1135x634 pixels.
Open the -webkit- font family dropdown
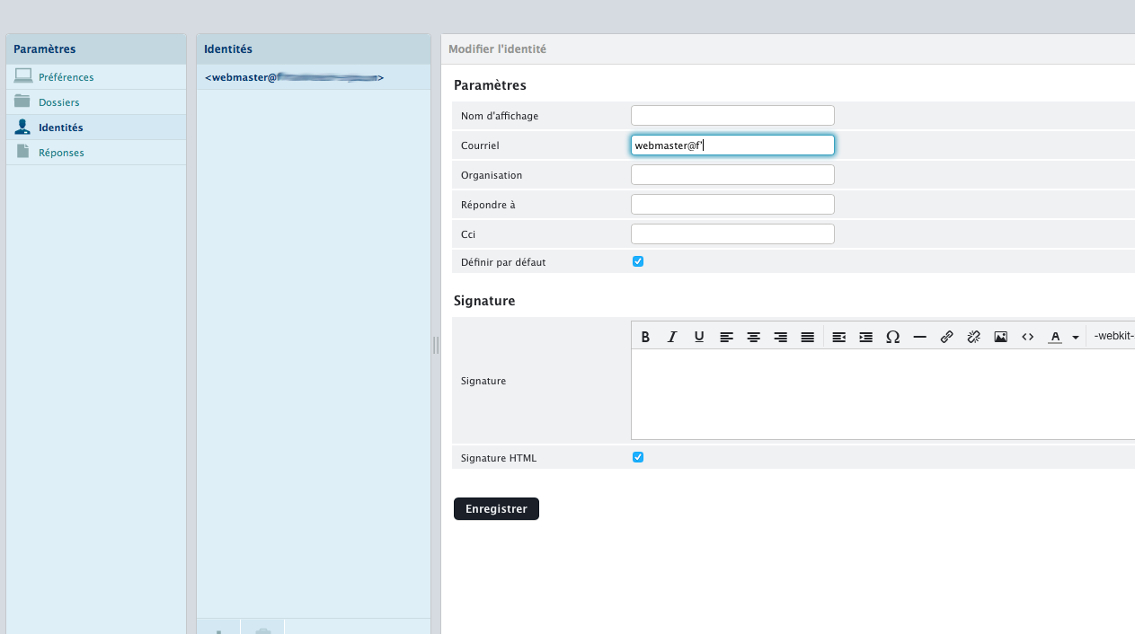click(x=1113, y=337)
